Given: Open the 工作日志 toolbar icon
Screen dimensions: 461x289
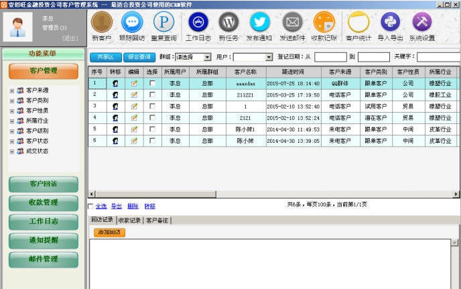Looking at the screenshot, I should pos(198,21).
